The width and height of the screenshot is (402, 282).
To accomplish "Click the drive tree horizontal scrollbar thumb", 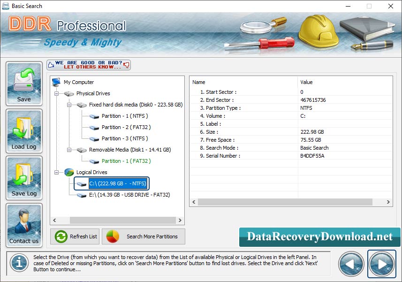I will (122, 220).
